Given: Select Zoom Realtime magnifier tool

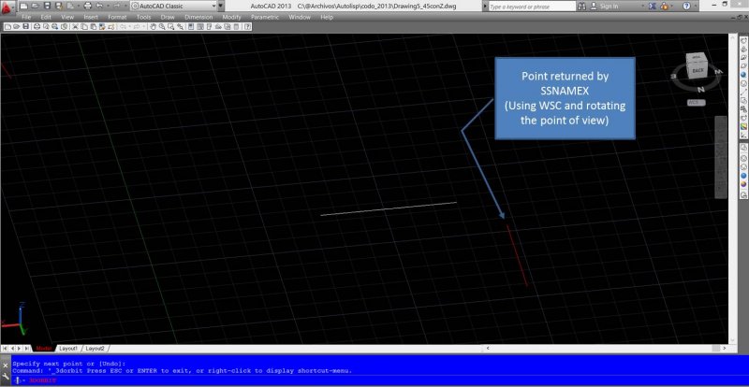Looking at the screenshot, I should pos(162,27).
